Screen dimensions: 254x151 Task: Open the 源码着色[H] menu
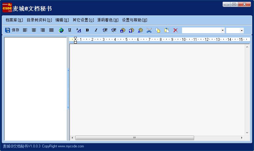(x=108, y=20)
